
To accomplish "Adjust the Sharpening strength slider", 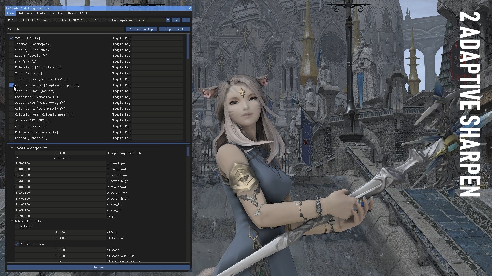I will (x=60, y=153).
